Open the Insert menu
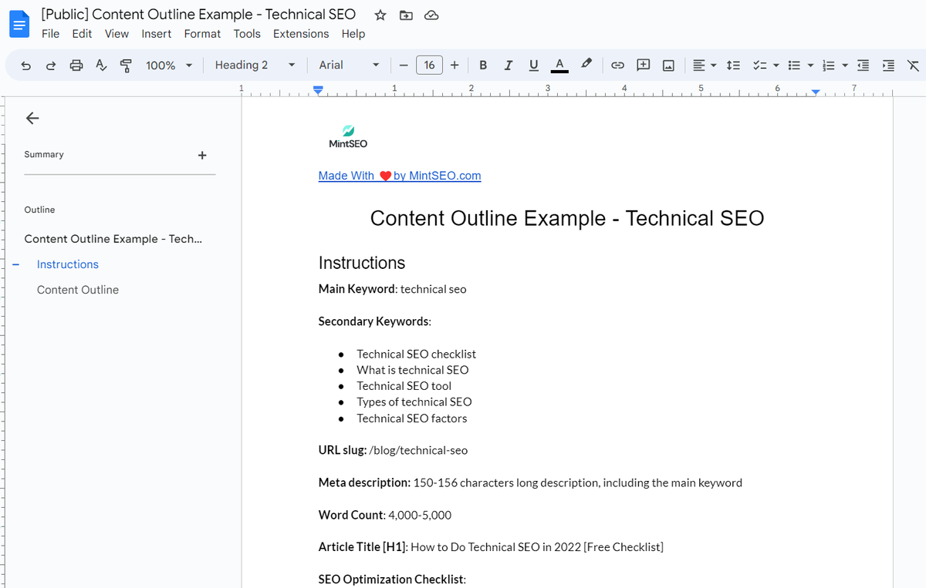Screen dimensions: 926x588 pyautogui.click(x=157, y=34)
